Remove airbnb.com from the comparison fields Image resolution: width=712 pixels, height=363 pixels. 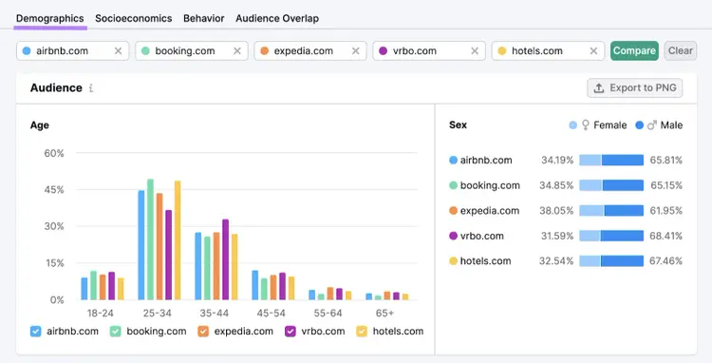coord(118,51)
